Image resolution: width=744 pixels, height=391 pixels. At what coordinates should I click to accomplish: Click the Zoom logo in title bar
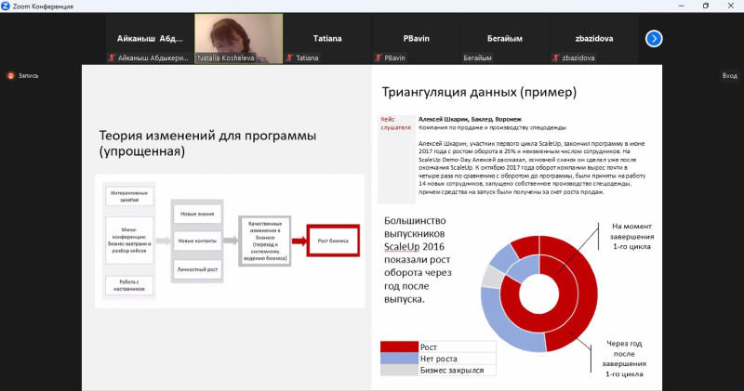click(x=7, y=6)
